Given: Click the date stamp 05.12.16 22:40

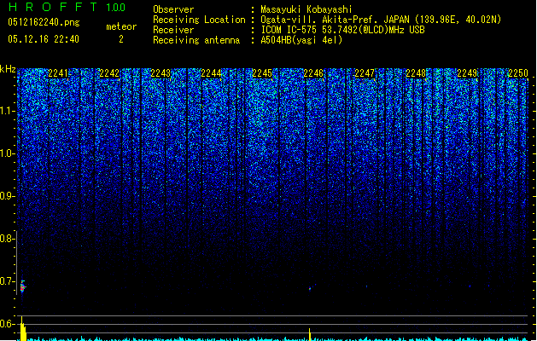Looking at the screenshot, I should [44, 39].
